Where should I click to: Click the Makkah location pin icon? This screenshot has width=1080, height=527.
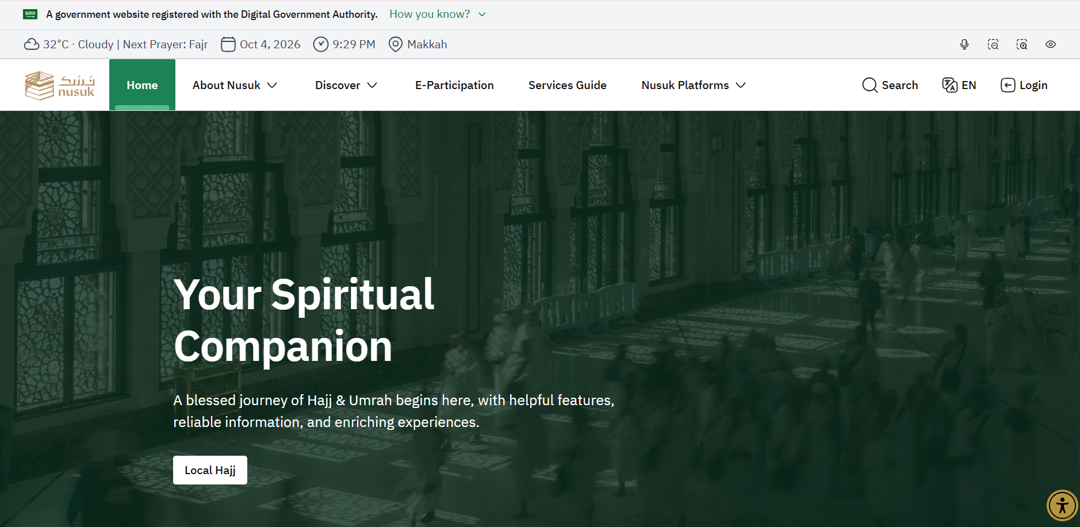pyautogui.click(x=396, y=44)
